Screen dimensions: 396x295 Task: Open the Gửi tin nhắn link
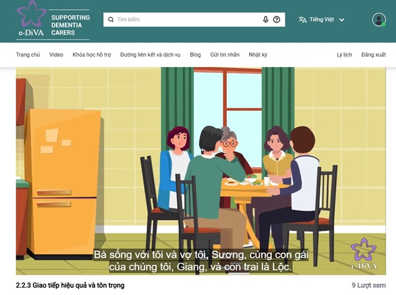(225, 55)
